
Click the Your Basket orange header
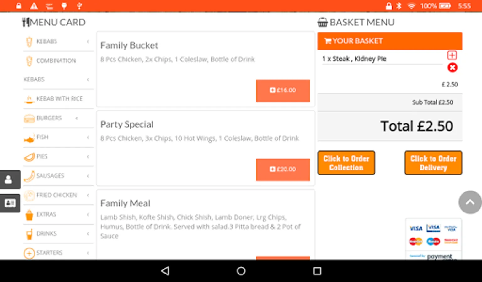point(389,41)
